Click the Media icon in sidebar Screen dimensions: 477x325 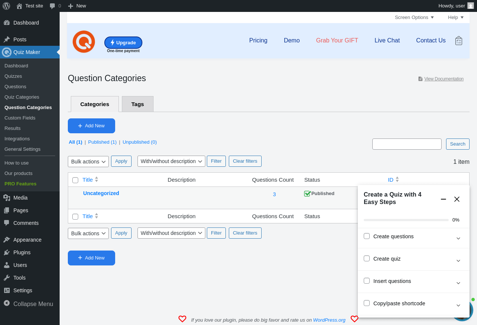(7, 198)
